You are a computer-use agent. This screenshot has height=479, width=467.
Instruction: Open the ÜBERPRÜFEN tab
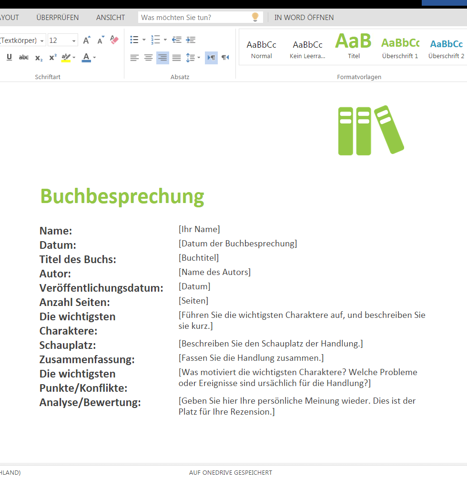pos(58,18)
